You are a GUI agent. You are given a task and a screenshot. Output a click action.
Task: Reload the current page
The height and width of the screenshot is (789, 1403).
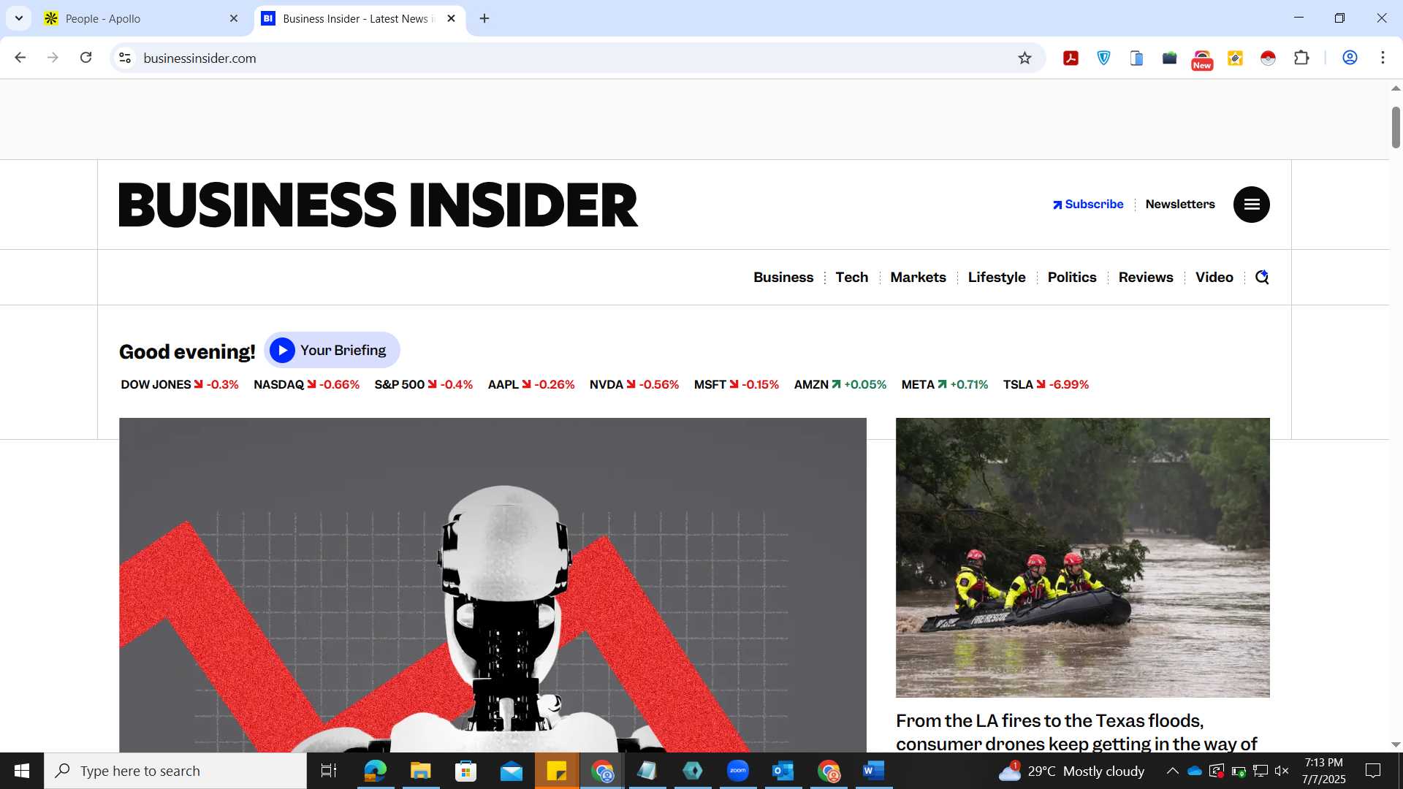(x=85, y=58)
